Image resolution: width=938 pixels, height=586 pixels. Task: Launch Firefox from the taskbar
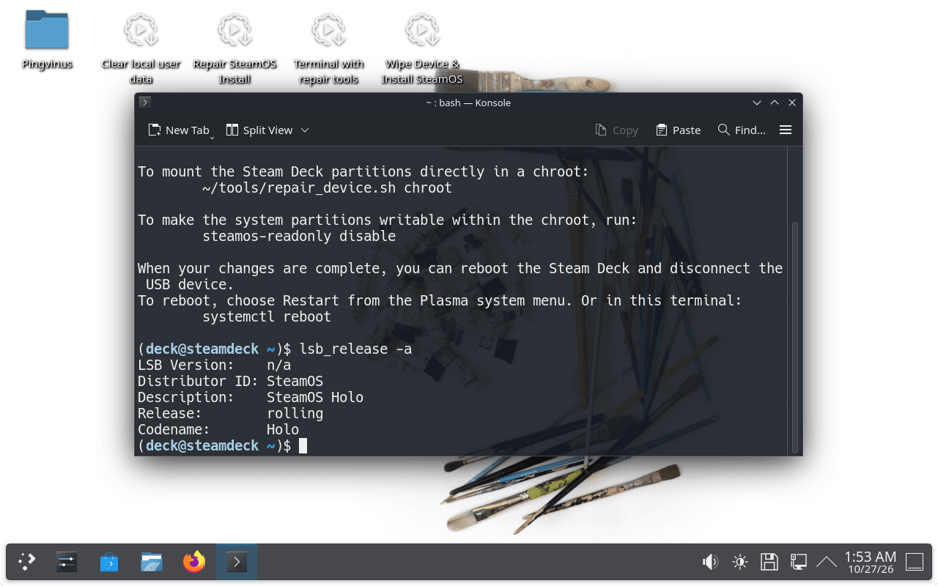[x=194, y=562]
